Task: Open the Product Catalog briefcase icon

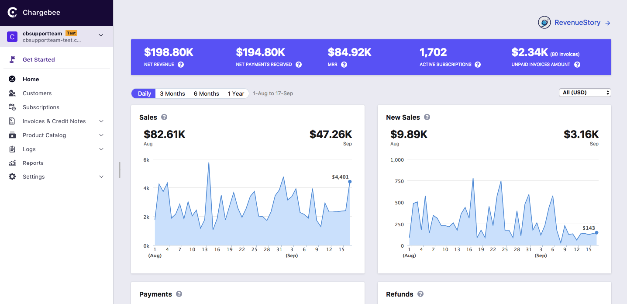Action: coord(12,135)
